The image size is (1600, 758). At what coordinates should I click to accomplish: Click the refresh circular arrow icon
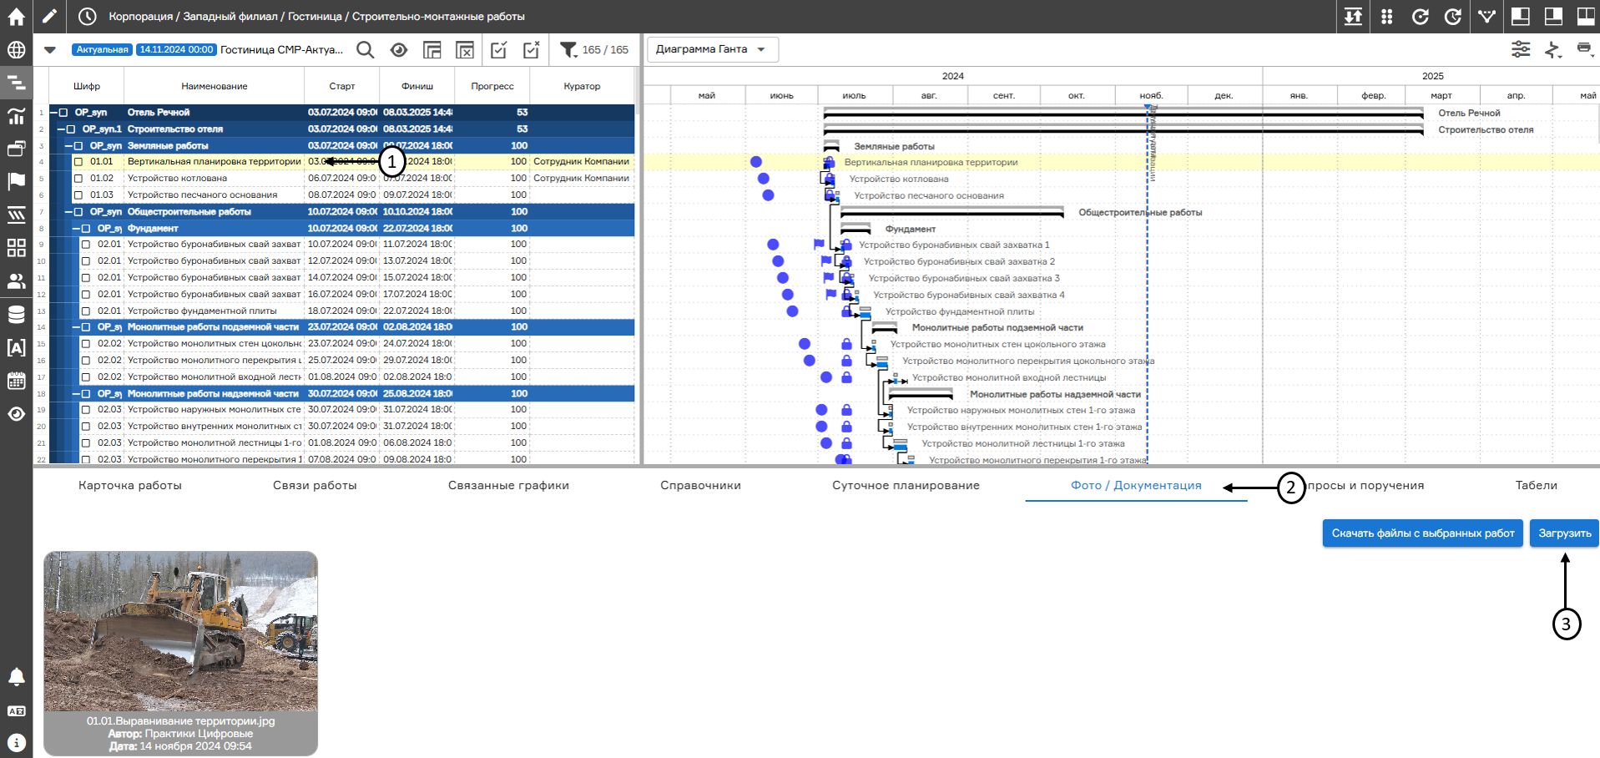click(x=1420, y=16)
